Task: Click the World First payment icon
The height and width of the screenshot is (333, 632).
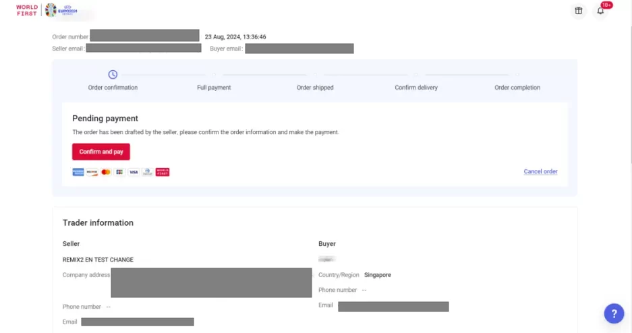Action: point(163,172)
